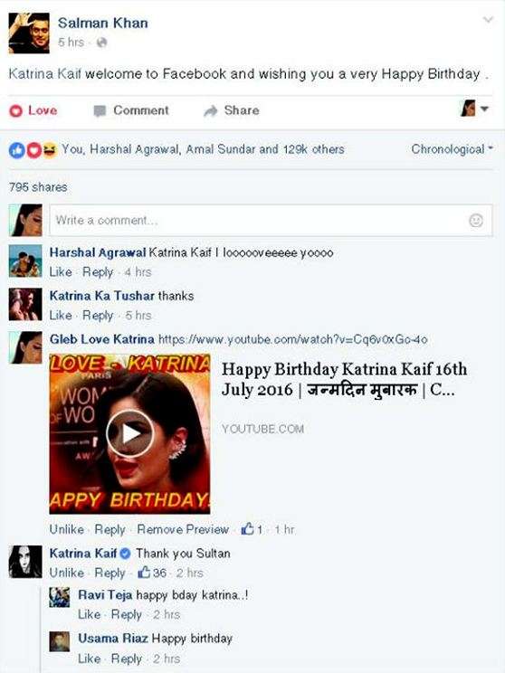Screen dimensions: 505x673
Task: Click Remove Preview under the video
Action: pyautogui.click(x=183, y=529)
